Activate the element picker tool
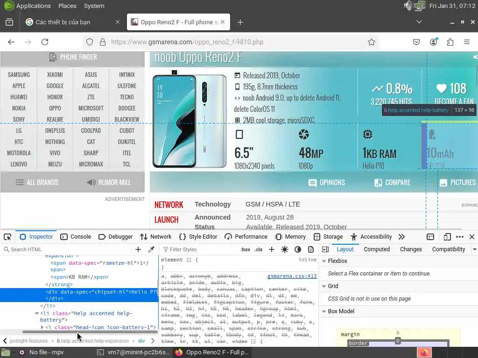This screenshot has width=478, height=358. click(7, 237)
